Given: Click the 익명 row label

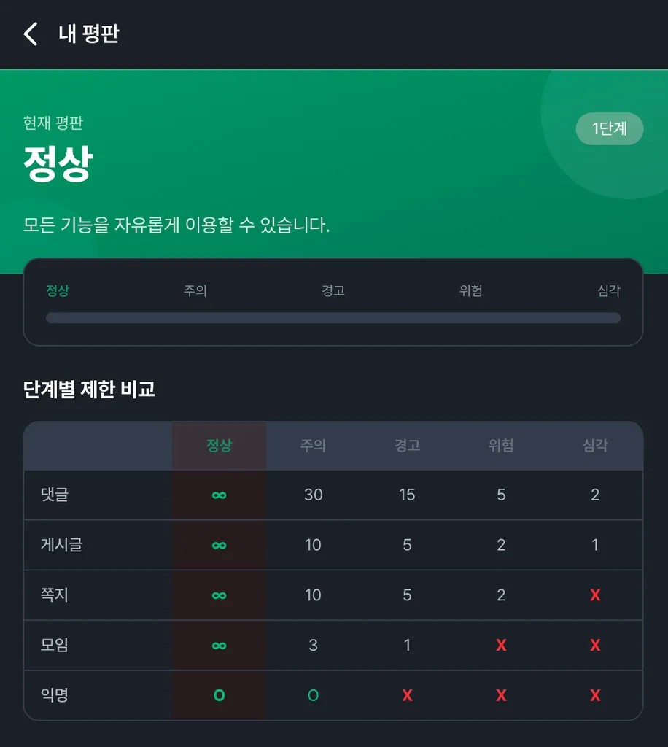Looking at the screenshot, I should [55, 696].
